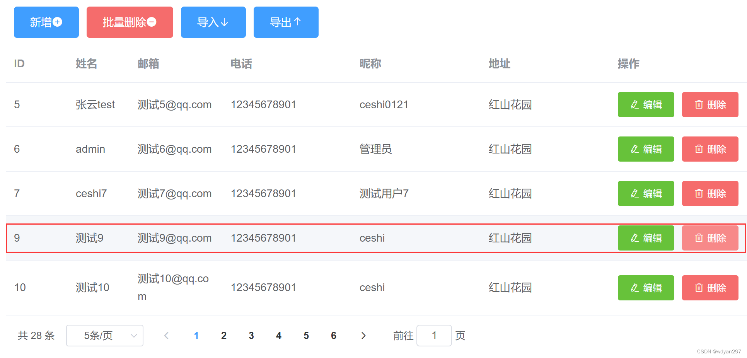Click the 红山花园 address in 测试10 row
This screenshot has width=747, height=358.
click(x=510, y=287)
